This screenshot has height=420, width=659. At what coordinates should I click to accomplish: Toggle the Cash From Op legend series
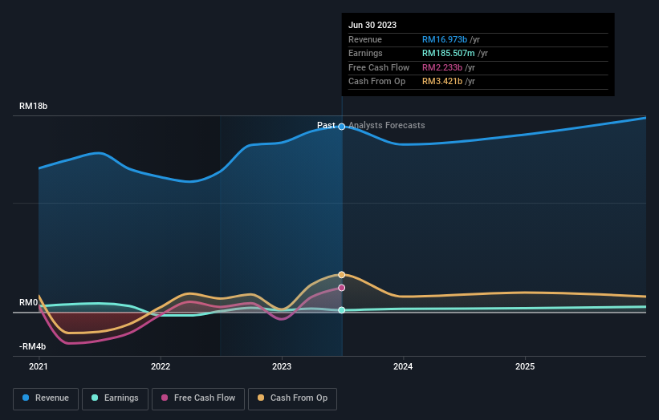(292, 398)
